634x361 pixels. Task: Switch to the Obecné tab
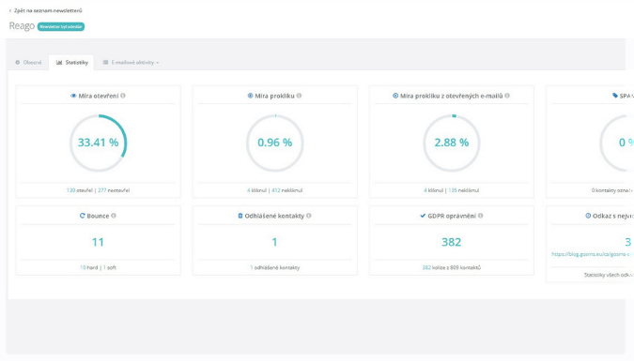pyautogui.click(x=28, y=62)
